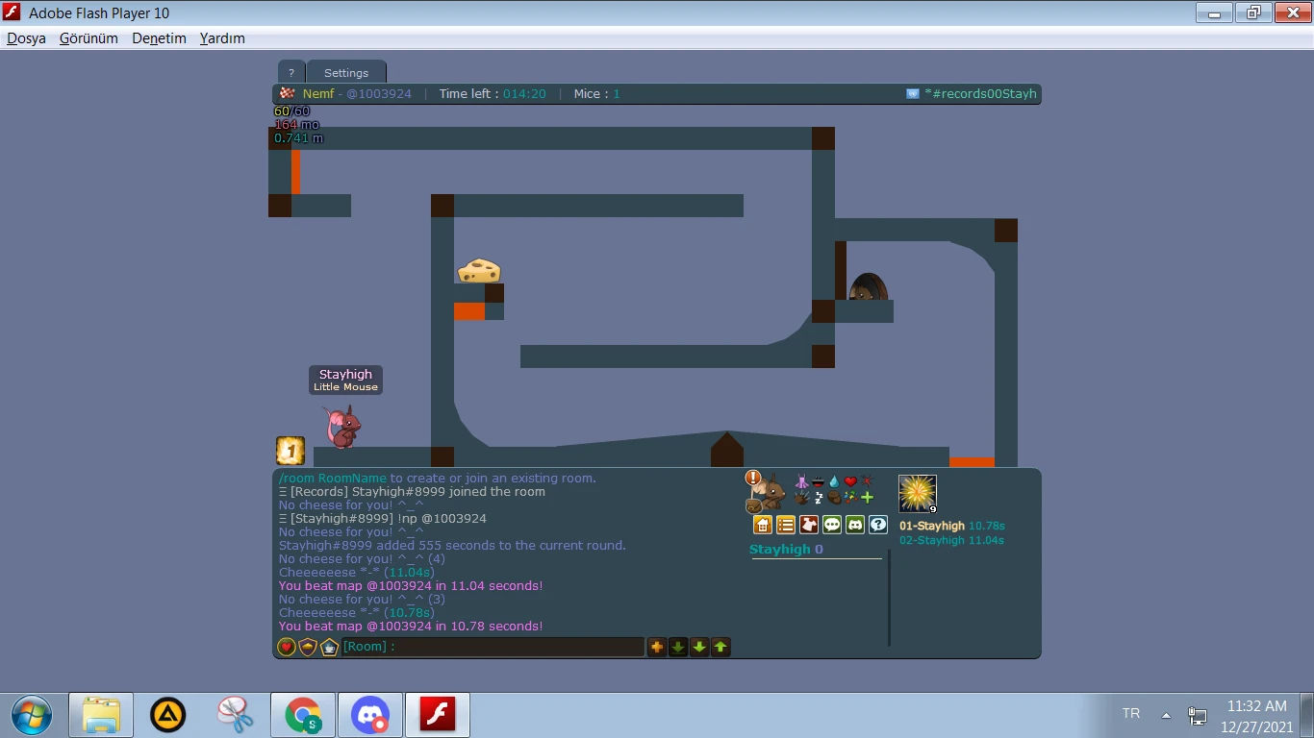Screen dimensions: 1314x738
Task: Switch to Chrome in the taskbar
Action: click(303, 715)
